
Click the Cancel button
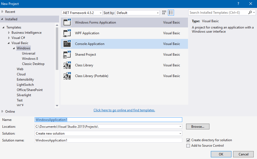point(244,154)
